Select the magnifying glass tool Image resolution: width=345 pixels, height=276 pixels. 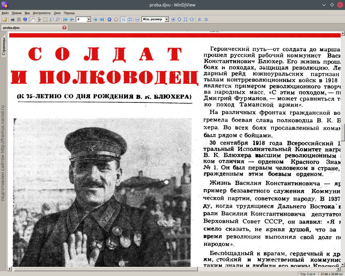click(x=51, y=19)
